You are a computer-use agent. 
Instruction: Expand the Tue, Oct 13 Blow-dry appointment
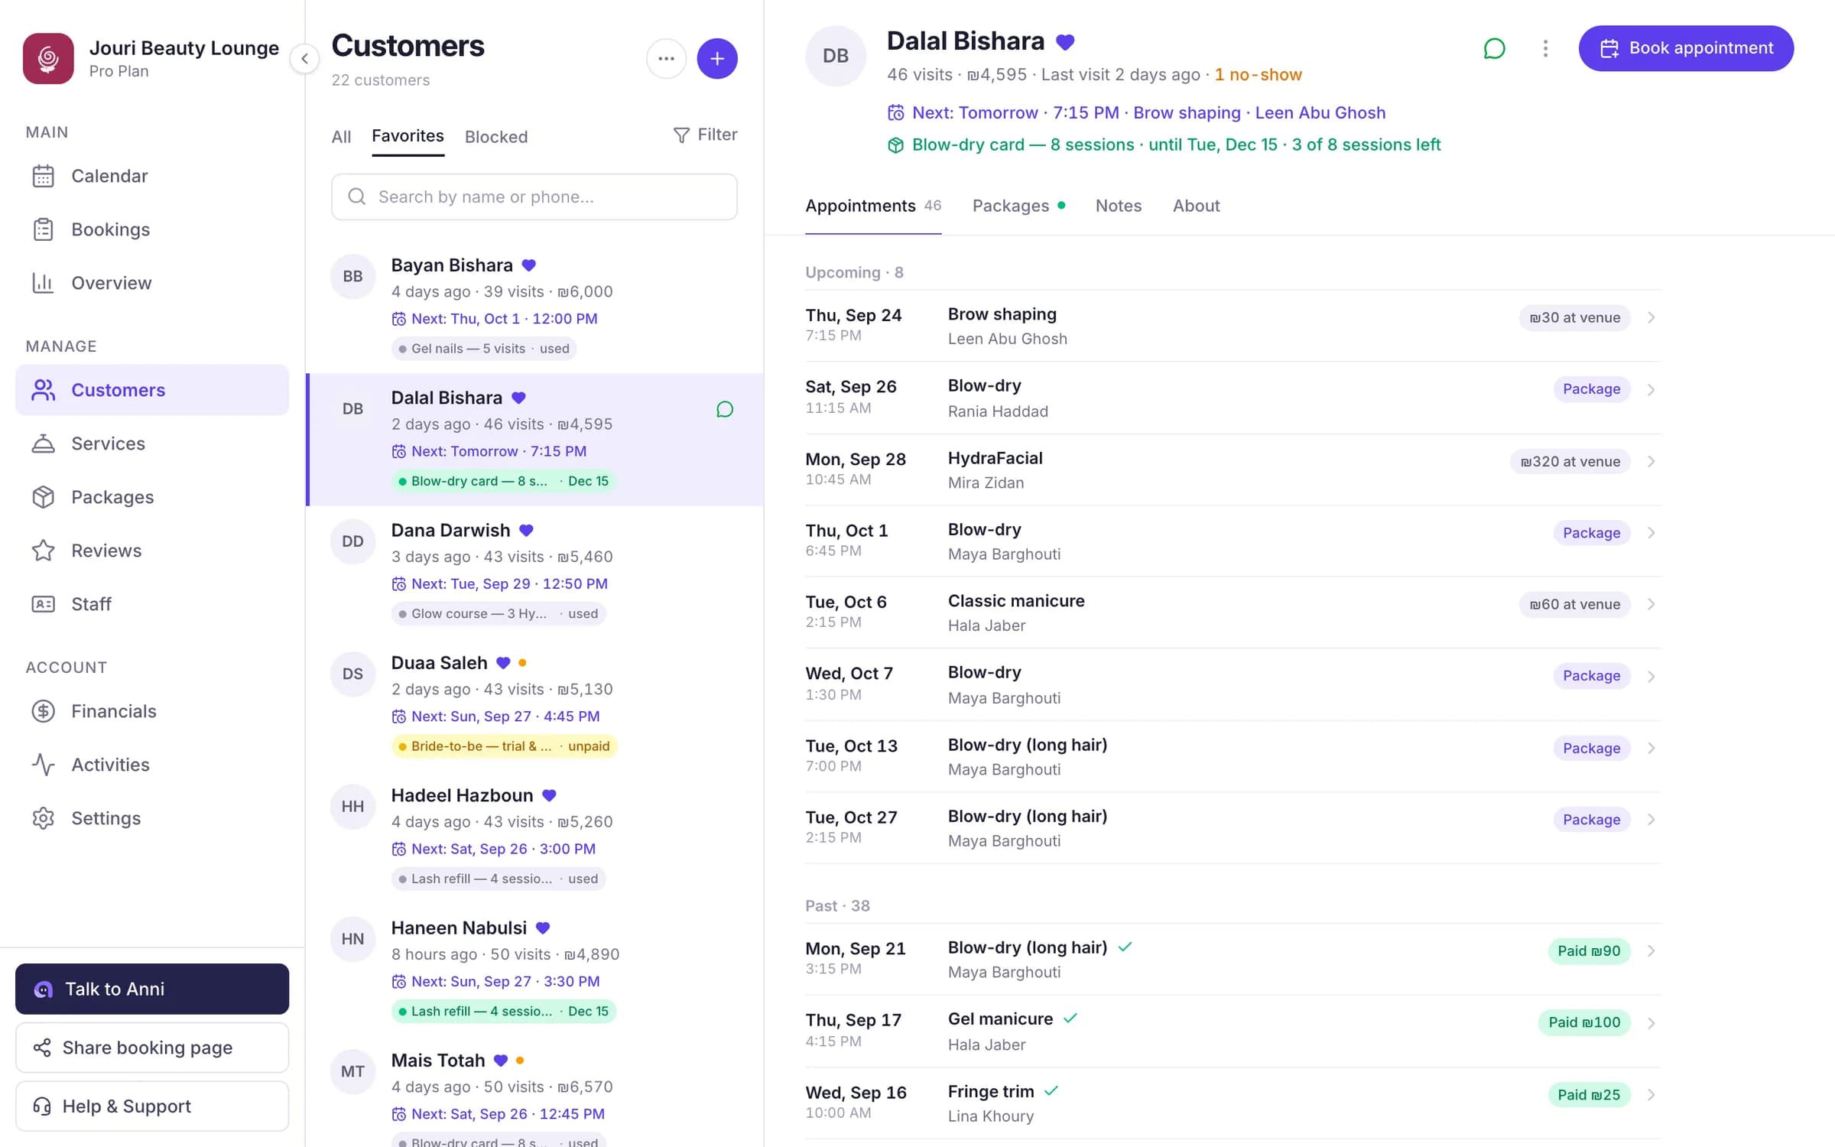(1233, 756)
